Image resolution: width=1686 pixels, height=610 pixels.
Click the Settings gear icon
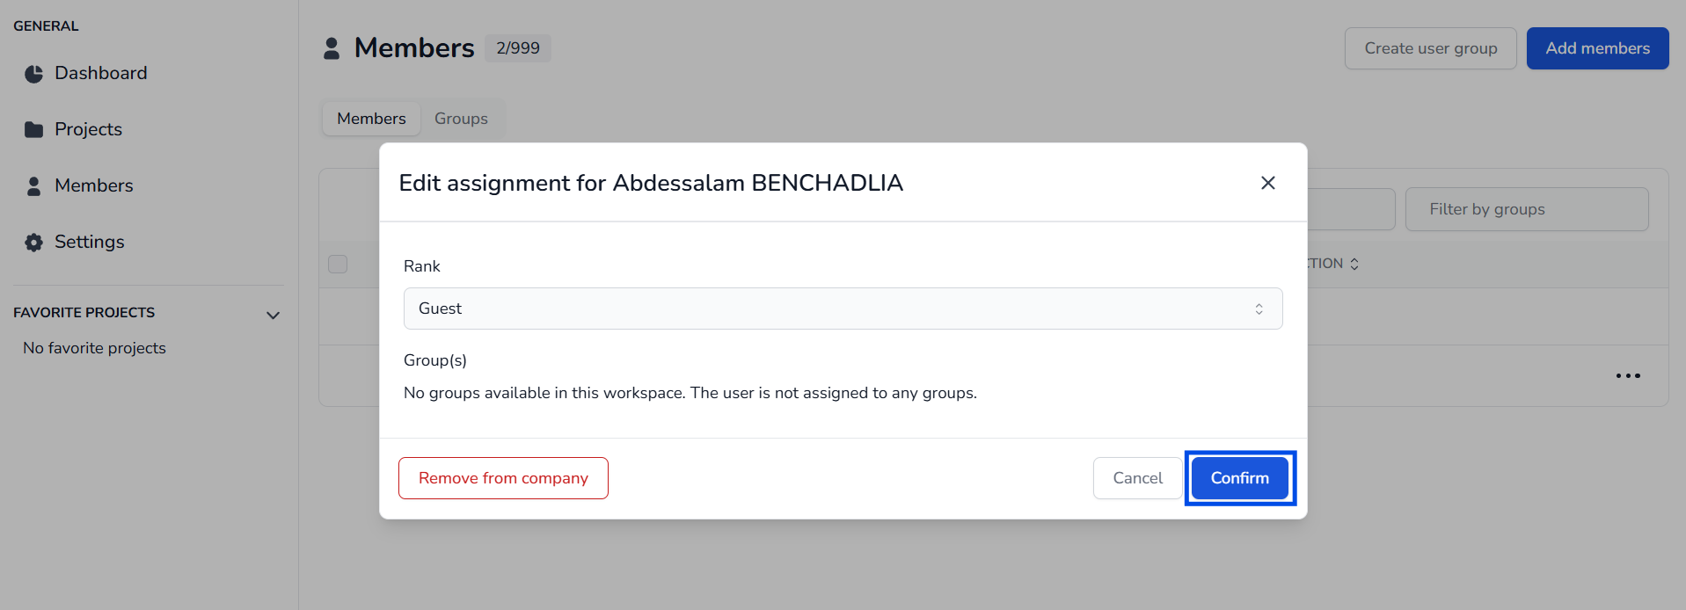pos(33,243)
